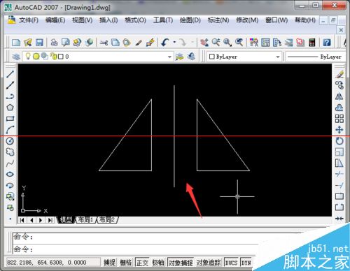Select the Insert Block tool

click(10, 196)
